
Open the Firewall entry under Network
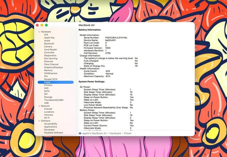tap(48, 109)
